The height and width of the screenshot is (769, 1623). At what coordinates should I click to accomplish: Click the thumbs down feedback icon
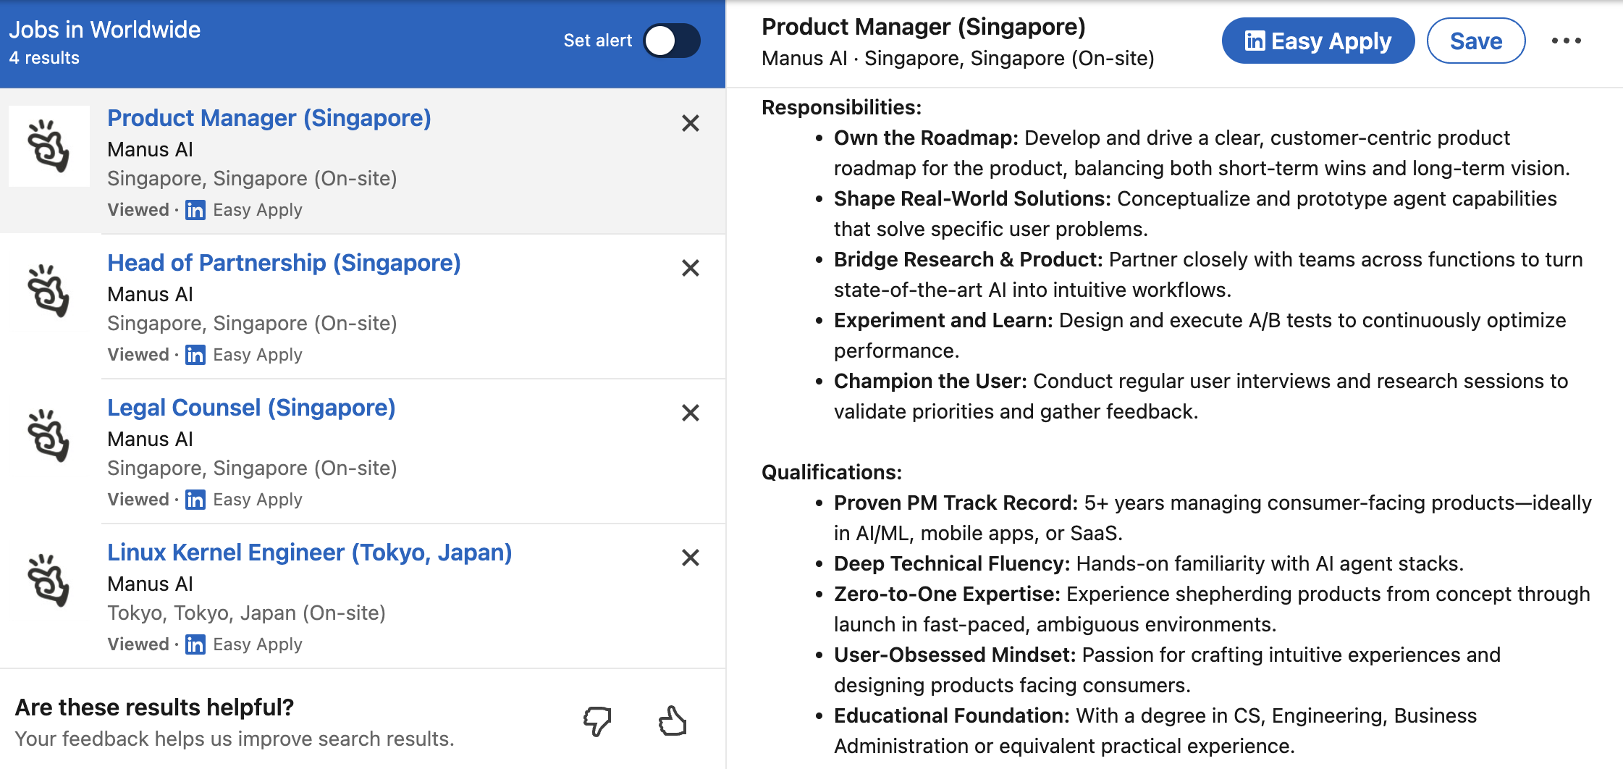click(597, 721)
